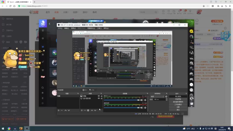Move scene up with arrow in Scenes panel

(66, 111)
